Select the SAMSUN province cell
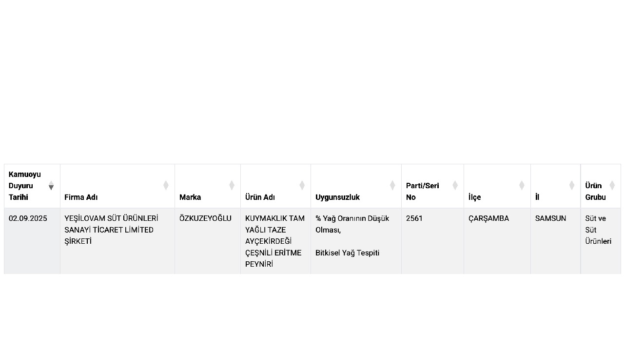The image size is (624, 351). point(551,218)
